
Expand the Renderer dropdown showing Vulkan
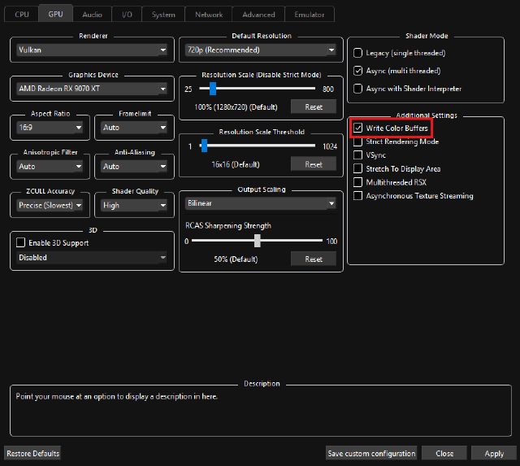tap(91, 50)
